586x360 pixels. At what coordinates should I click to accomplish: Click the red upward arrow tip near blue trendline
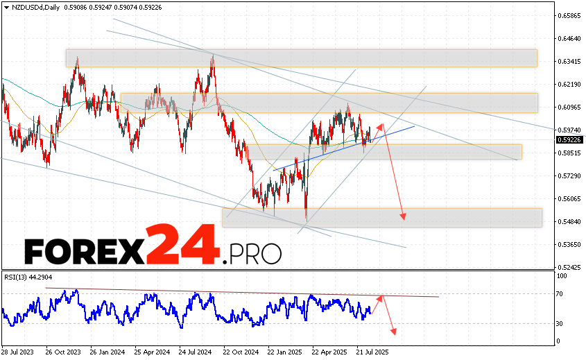[381, 125]
